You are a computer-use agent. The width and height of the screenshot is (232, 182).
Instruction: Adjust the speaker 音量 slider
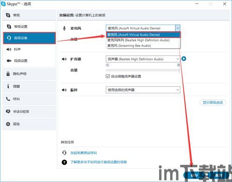pos(143,70)
